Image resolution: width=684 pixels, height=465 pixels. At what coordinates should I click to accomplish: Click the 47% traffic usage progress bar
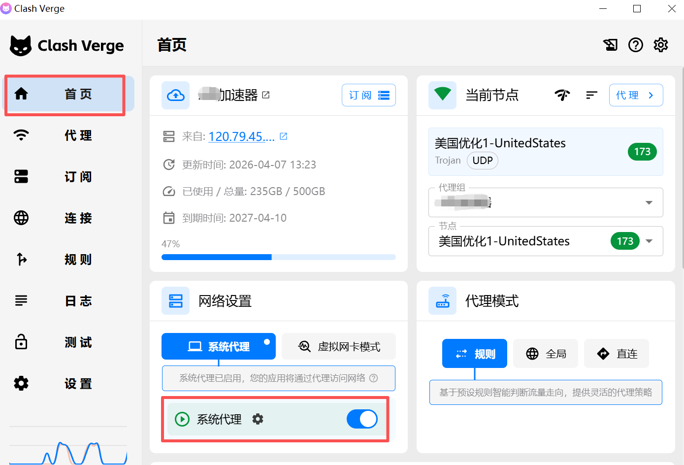[x=278, y=257]
